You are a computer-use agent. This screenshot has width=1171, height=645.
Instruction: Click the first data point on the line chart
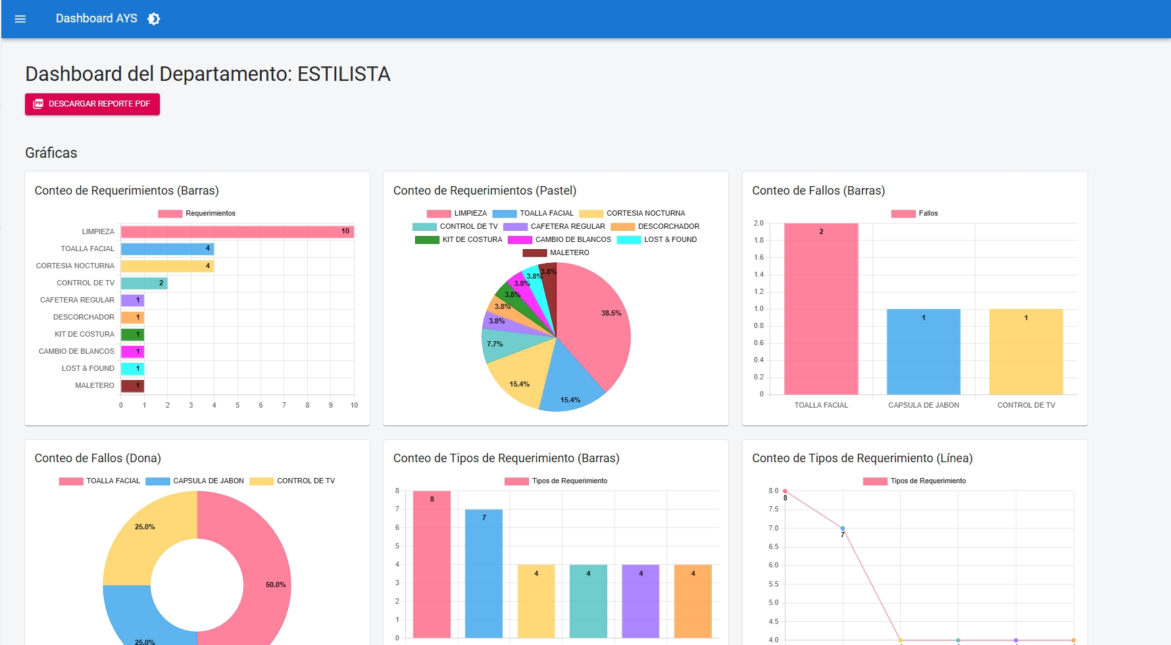point(784,490)
